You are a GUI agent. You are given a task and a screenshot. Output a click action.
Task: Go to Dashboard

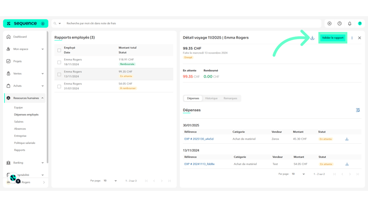point(20,37)
